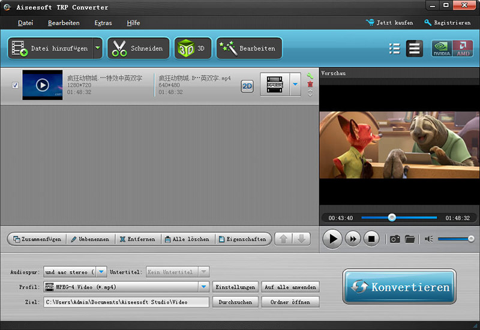Click Umbenennen rename button

tap(90, 239)
